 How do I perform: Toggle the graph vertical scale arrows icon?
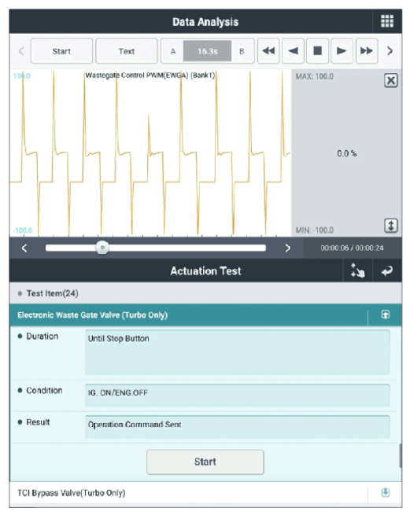coord(391,226)
